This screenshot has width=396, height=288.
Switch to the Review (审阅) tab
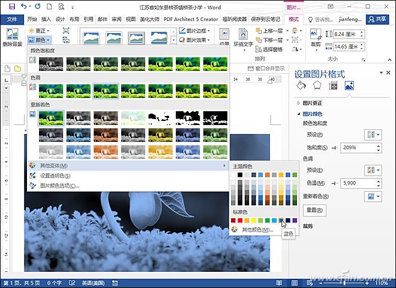116,19
